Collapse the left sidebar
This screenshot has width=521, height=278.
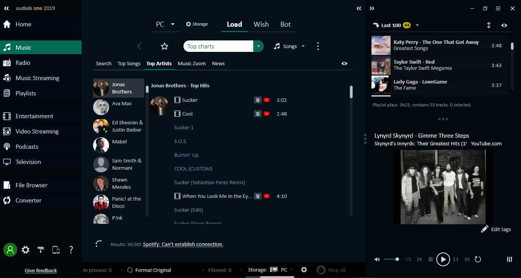[6, 8]
